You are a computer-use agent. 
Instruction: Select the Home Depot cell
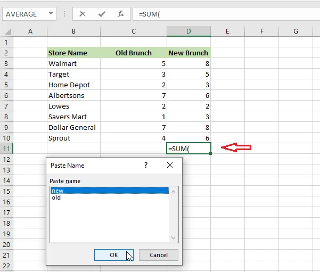[x=73, y=85]
